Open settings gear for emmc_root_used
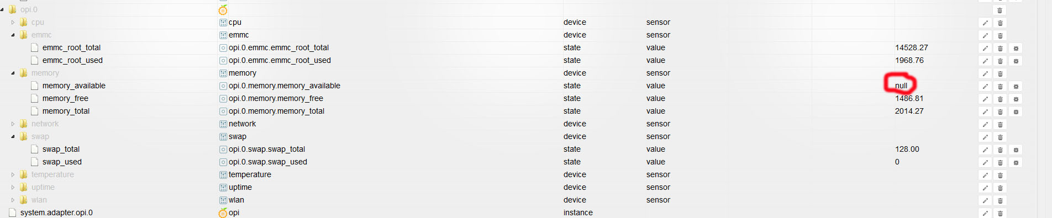The height and width of the screenshot is (218, 1052). coord(1016,61)
